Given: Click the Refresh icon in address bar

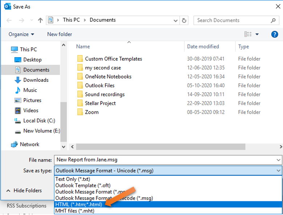Looking at the screenshot, I should [184, 20].
